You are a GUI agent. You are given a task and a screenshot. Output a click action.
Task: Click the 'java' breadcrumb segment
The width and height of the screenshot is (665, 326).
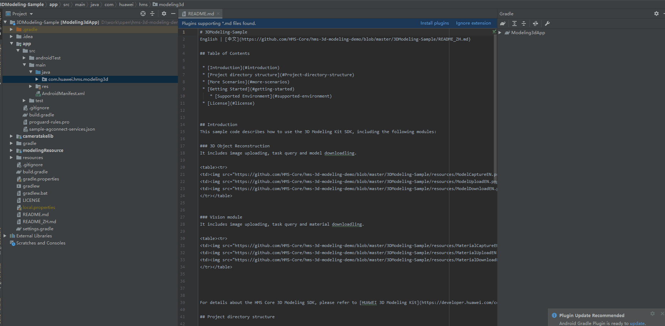click(95, 5)
